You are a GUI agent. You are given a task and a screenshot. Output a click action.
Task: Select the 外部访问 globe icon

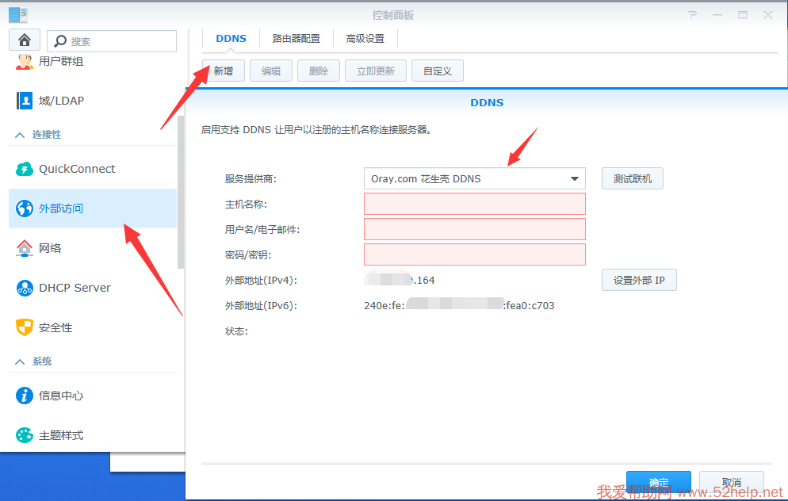point(25,208)
